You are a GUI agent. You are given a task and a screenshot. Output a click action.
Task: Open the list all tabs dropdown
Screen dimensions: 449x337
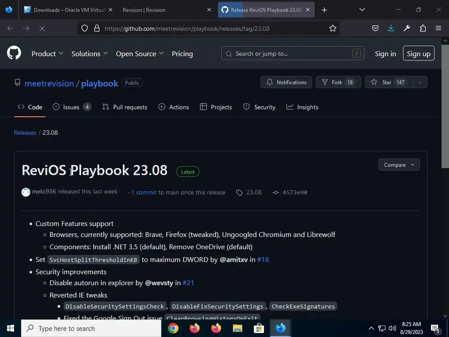[362, 10]
